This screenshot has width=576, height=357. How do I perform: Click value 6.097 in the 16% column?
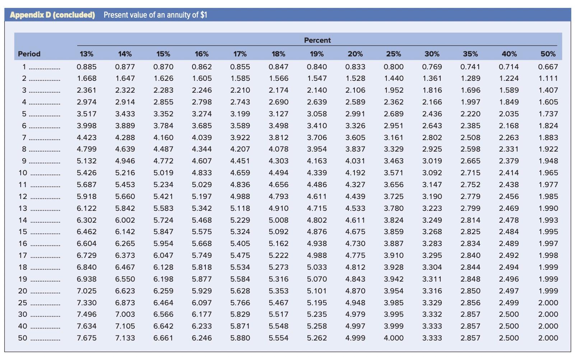coord(202,303)
